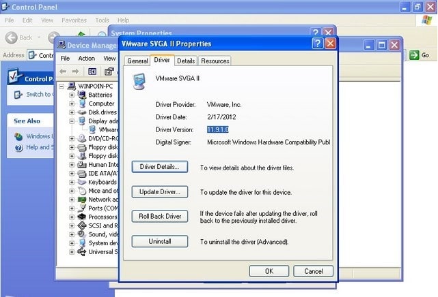Click Uninstall driver button
This screenshot has height=297, width=438.
pos(159,241)
